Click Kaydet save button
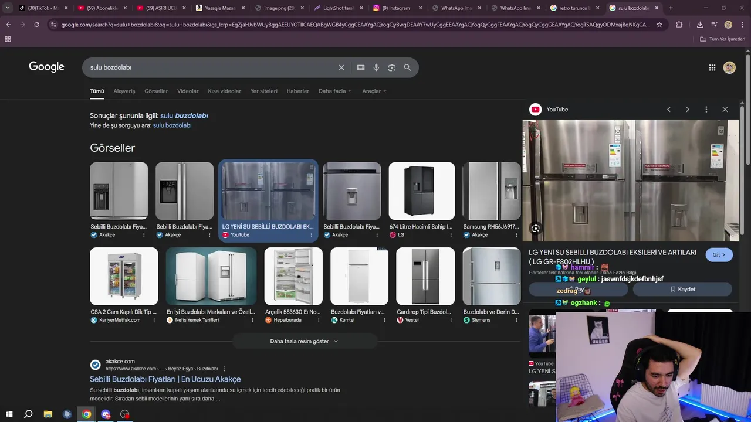The image size is (751, 422). pos(682,290)
